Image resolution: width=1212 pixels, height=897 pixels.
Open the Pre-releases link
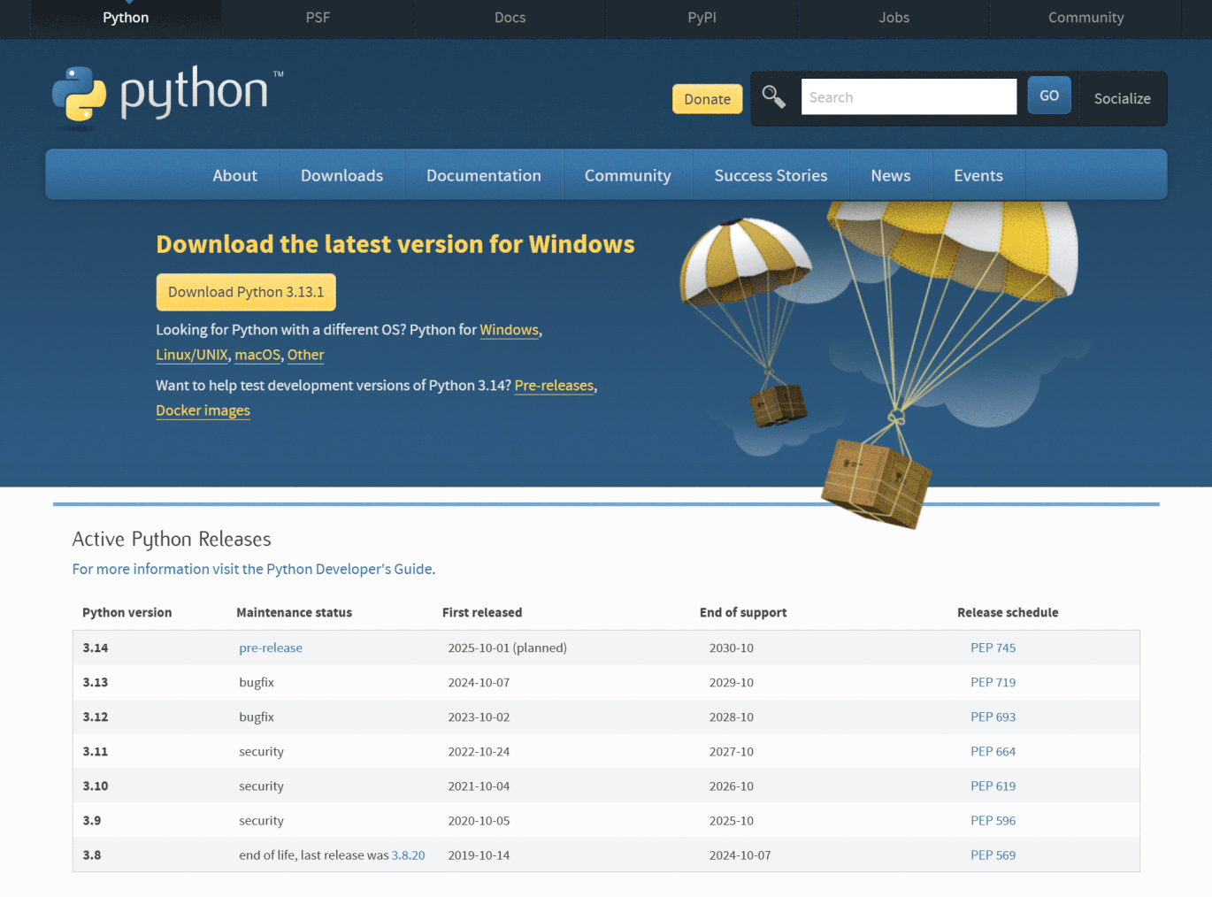(554, 385)
